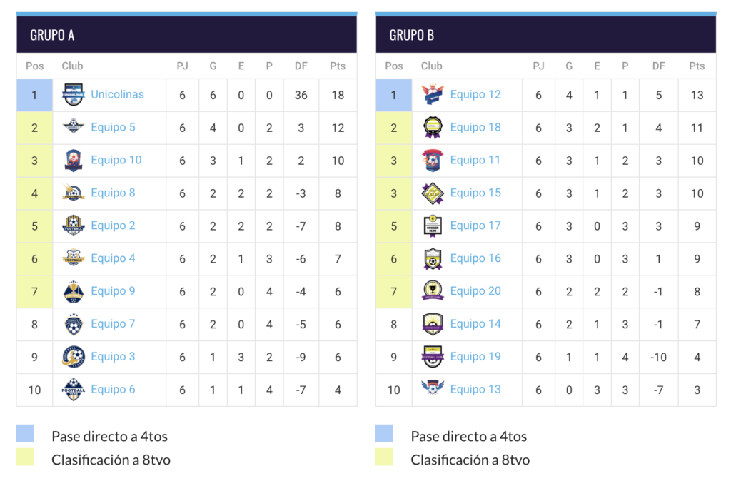Click the yellow swatch under Grupo B
The width and height of the screenshot is (731, 486).
click(x=384, y=457)
